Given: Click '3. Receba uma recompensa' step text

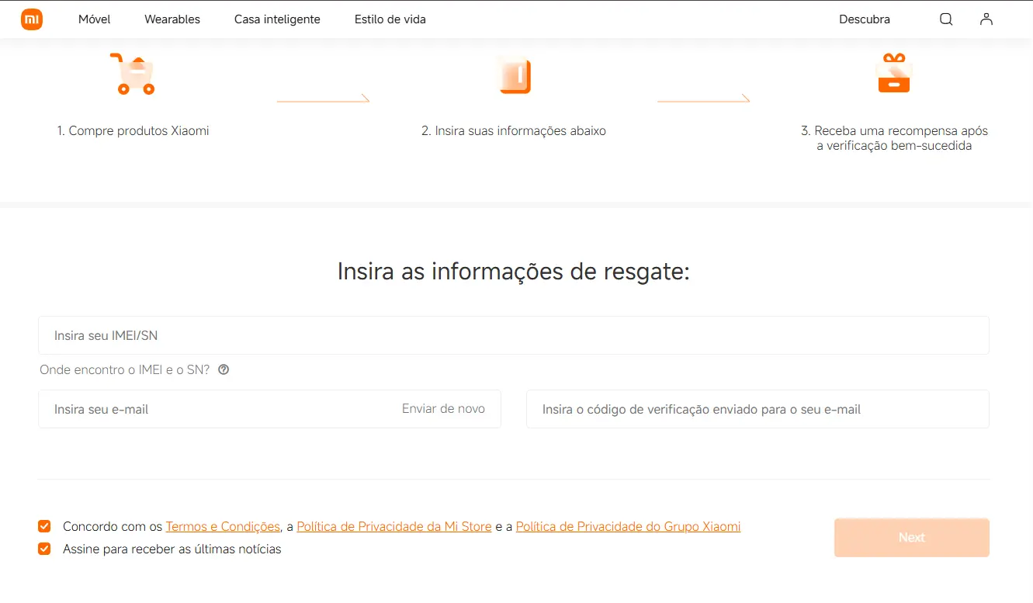Looking at the screenshot, I should (894, 138).
